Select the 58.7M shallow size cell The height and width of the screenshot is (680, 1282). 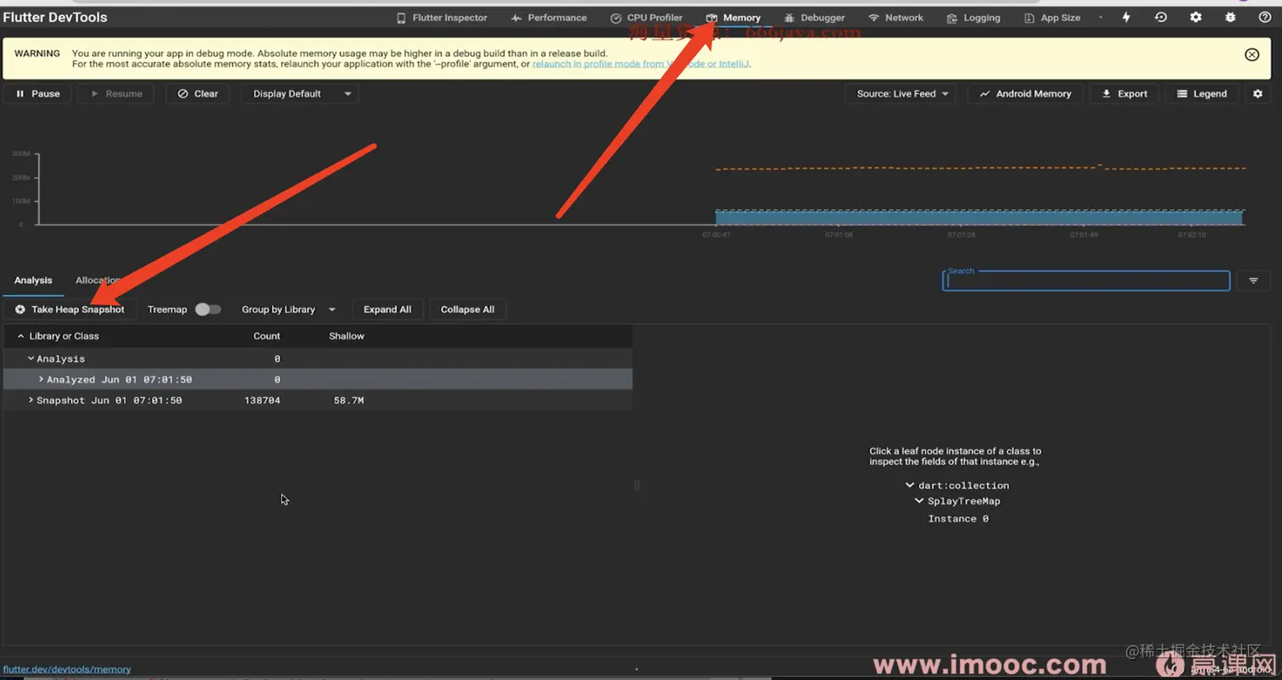[348, 400]
